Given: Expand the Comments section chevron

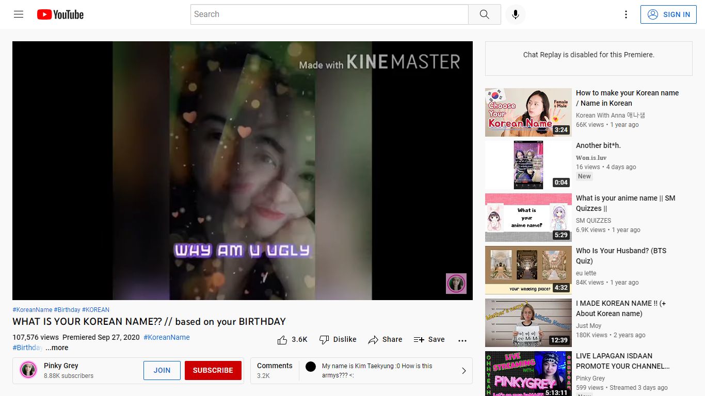Looking at the screenshot, I should click(x=463, y=371).
